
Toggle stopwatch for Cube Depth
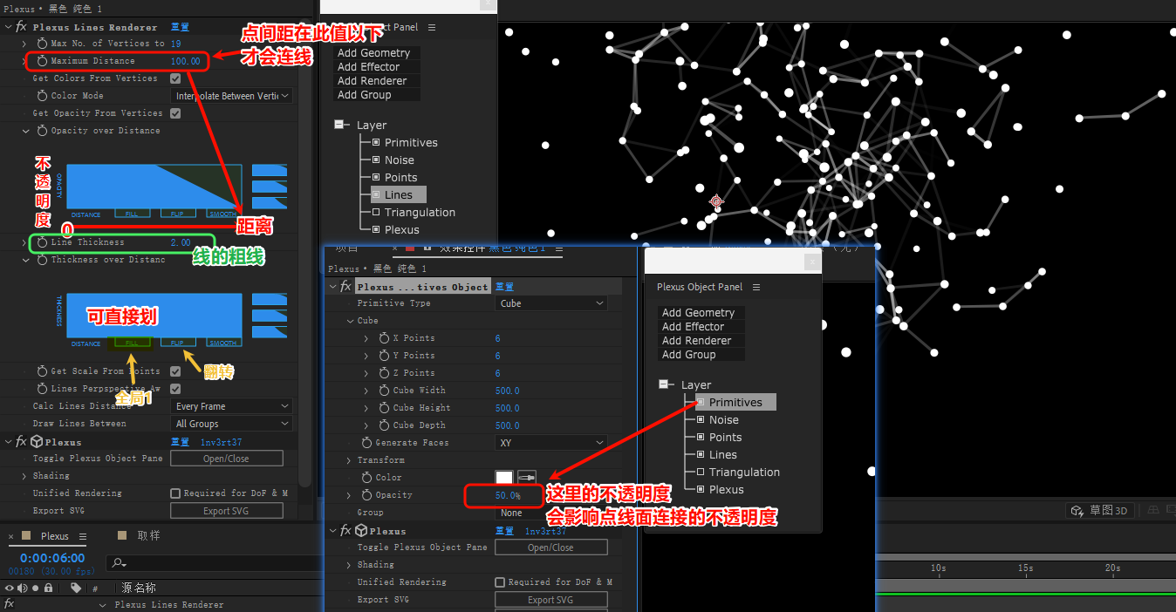[384, 425]
